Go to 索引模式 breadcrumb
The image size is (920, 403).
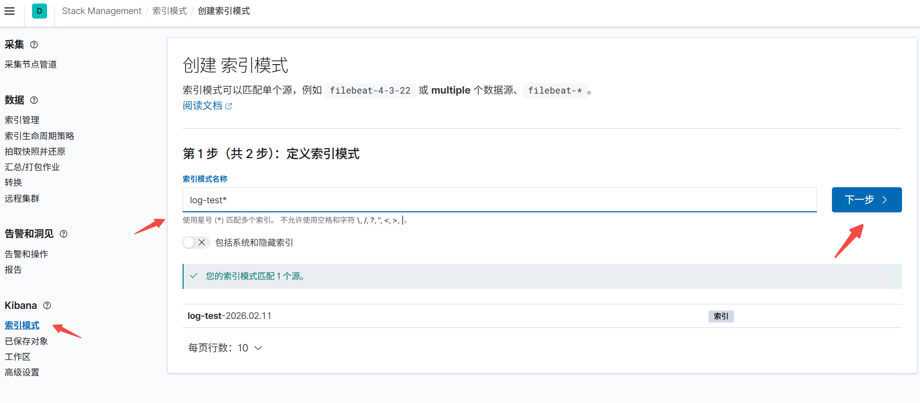pos(170,11)
